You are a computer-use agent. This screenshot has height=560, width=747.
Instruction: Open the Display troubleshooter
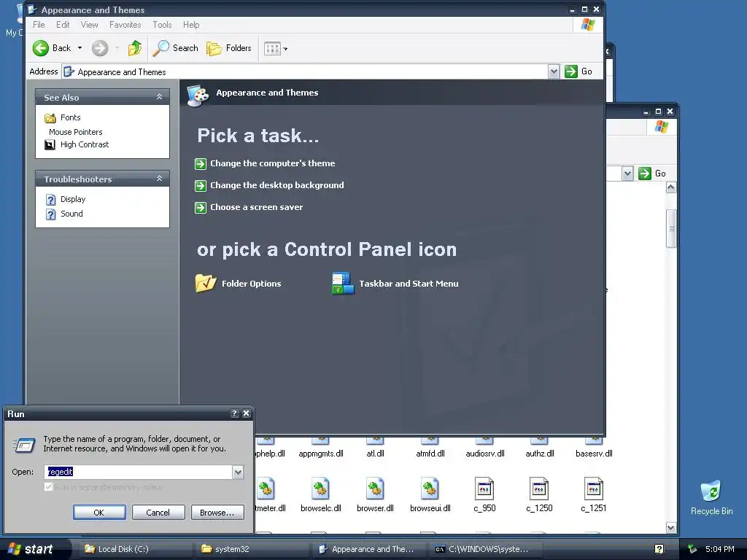(73, 199)
